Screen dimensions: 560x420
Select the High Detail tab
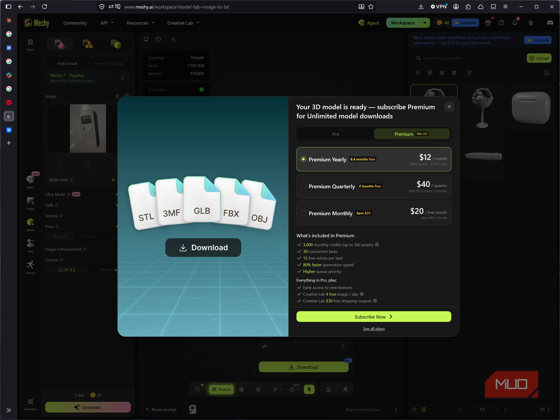pos(67,63)
